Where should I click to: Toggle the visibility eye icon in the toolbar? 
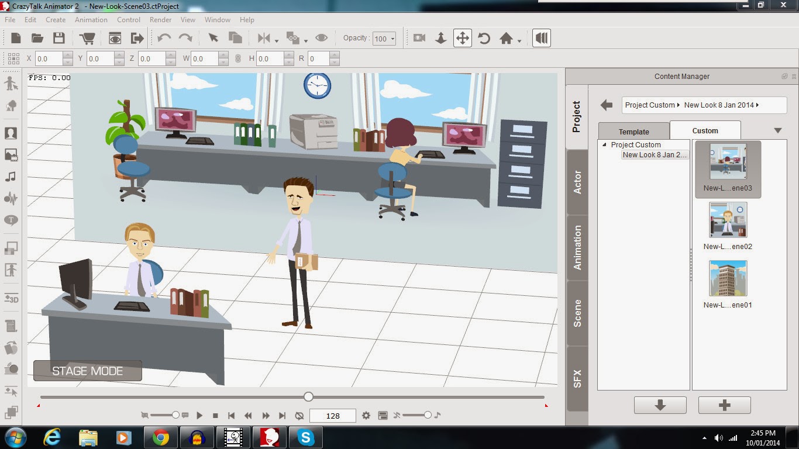pyautogui.click(x=321, y=38)
